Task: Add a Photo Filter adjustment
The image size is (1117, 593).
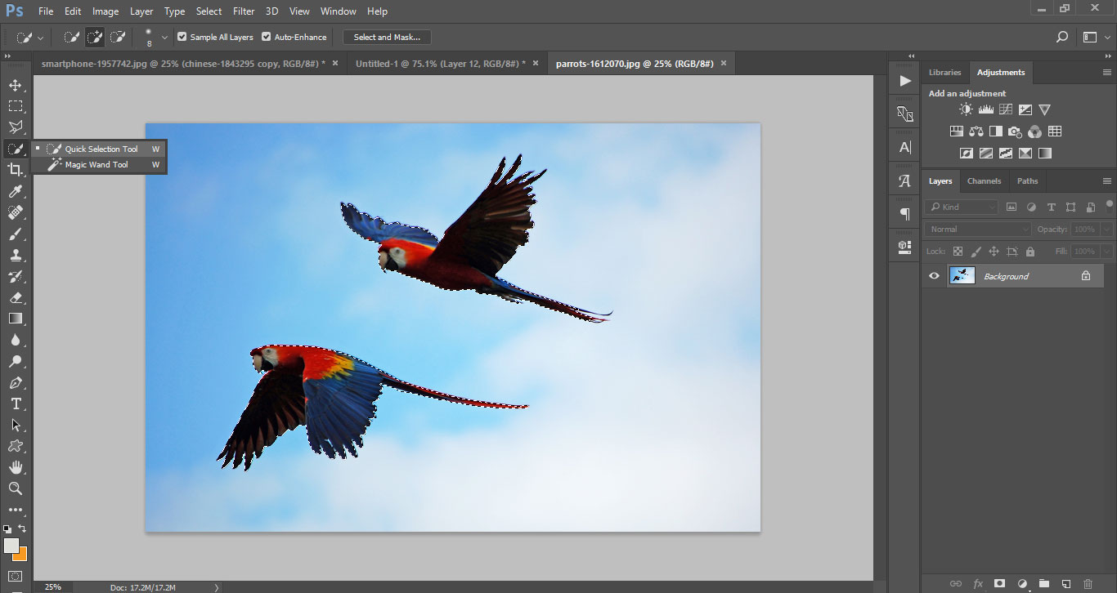Action: click(x=1015, y=132)
